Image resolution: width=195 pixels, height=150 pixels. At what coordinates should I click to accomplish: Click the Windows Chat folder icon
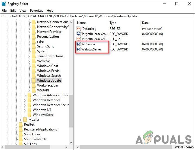pos(34,66)
